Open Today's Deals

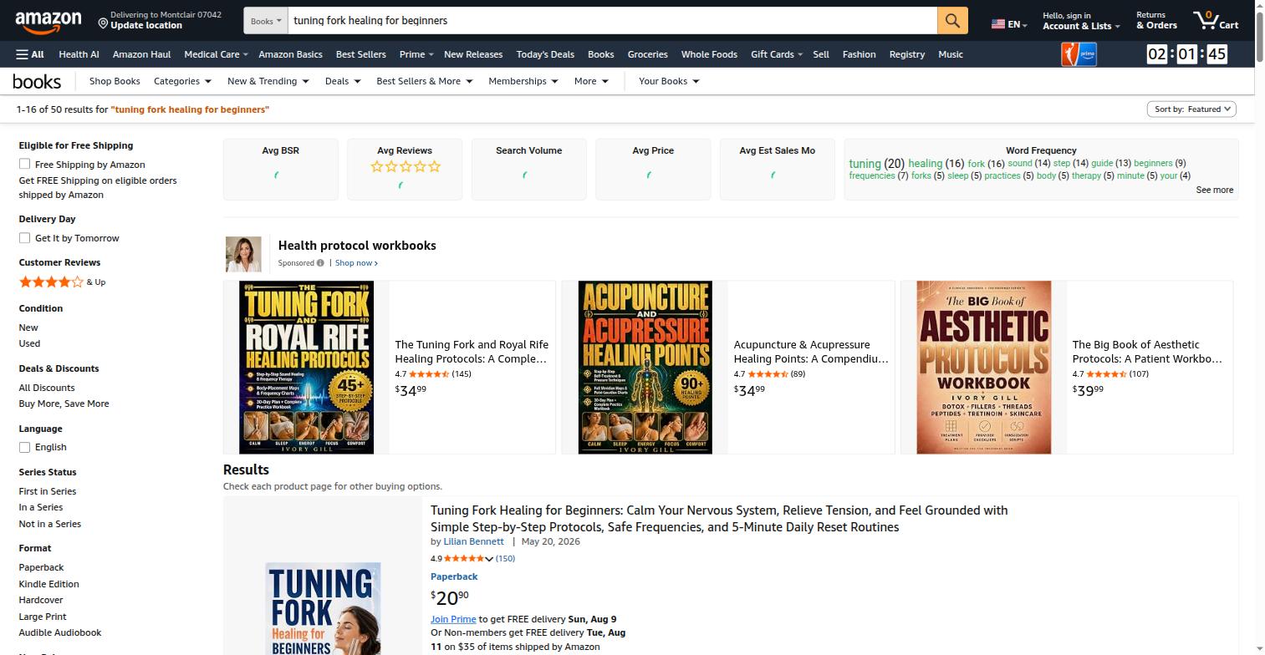(x=545, y=54)
